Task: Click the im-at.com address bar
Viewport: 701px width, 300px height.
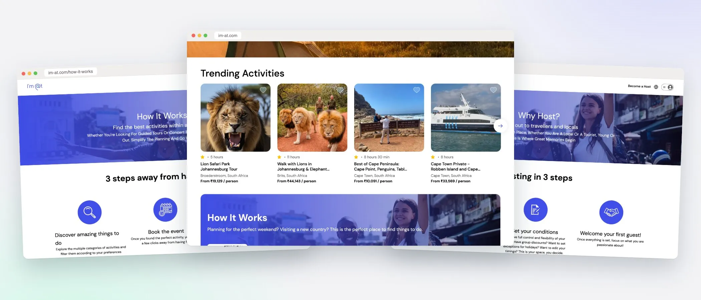Action: pos(228,36)
